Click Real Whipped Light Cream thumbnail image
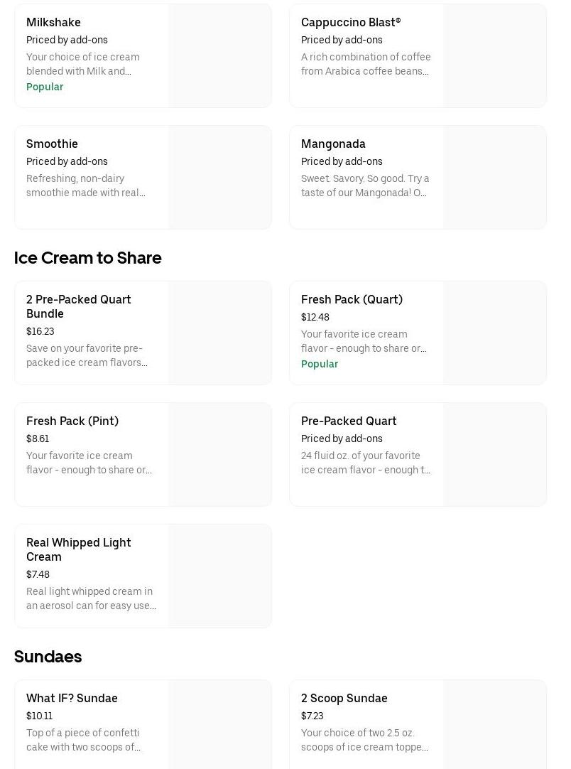This screenshot has width=571, height=769. (220, 576)
